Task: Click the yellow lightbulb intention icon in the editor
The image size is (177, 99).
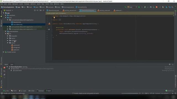Action: click(x=54, y=18)
